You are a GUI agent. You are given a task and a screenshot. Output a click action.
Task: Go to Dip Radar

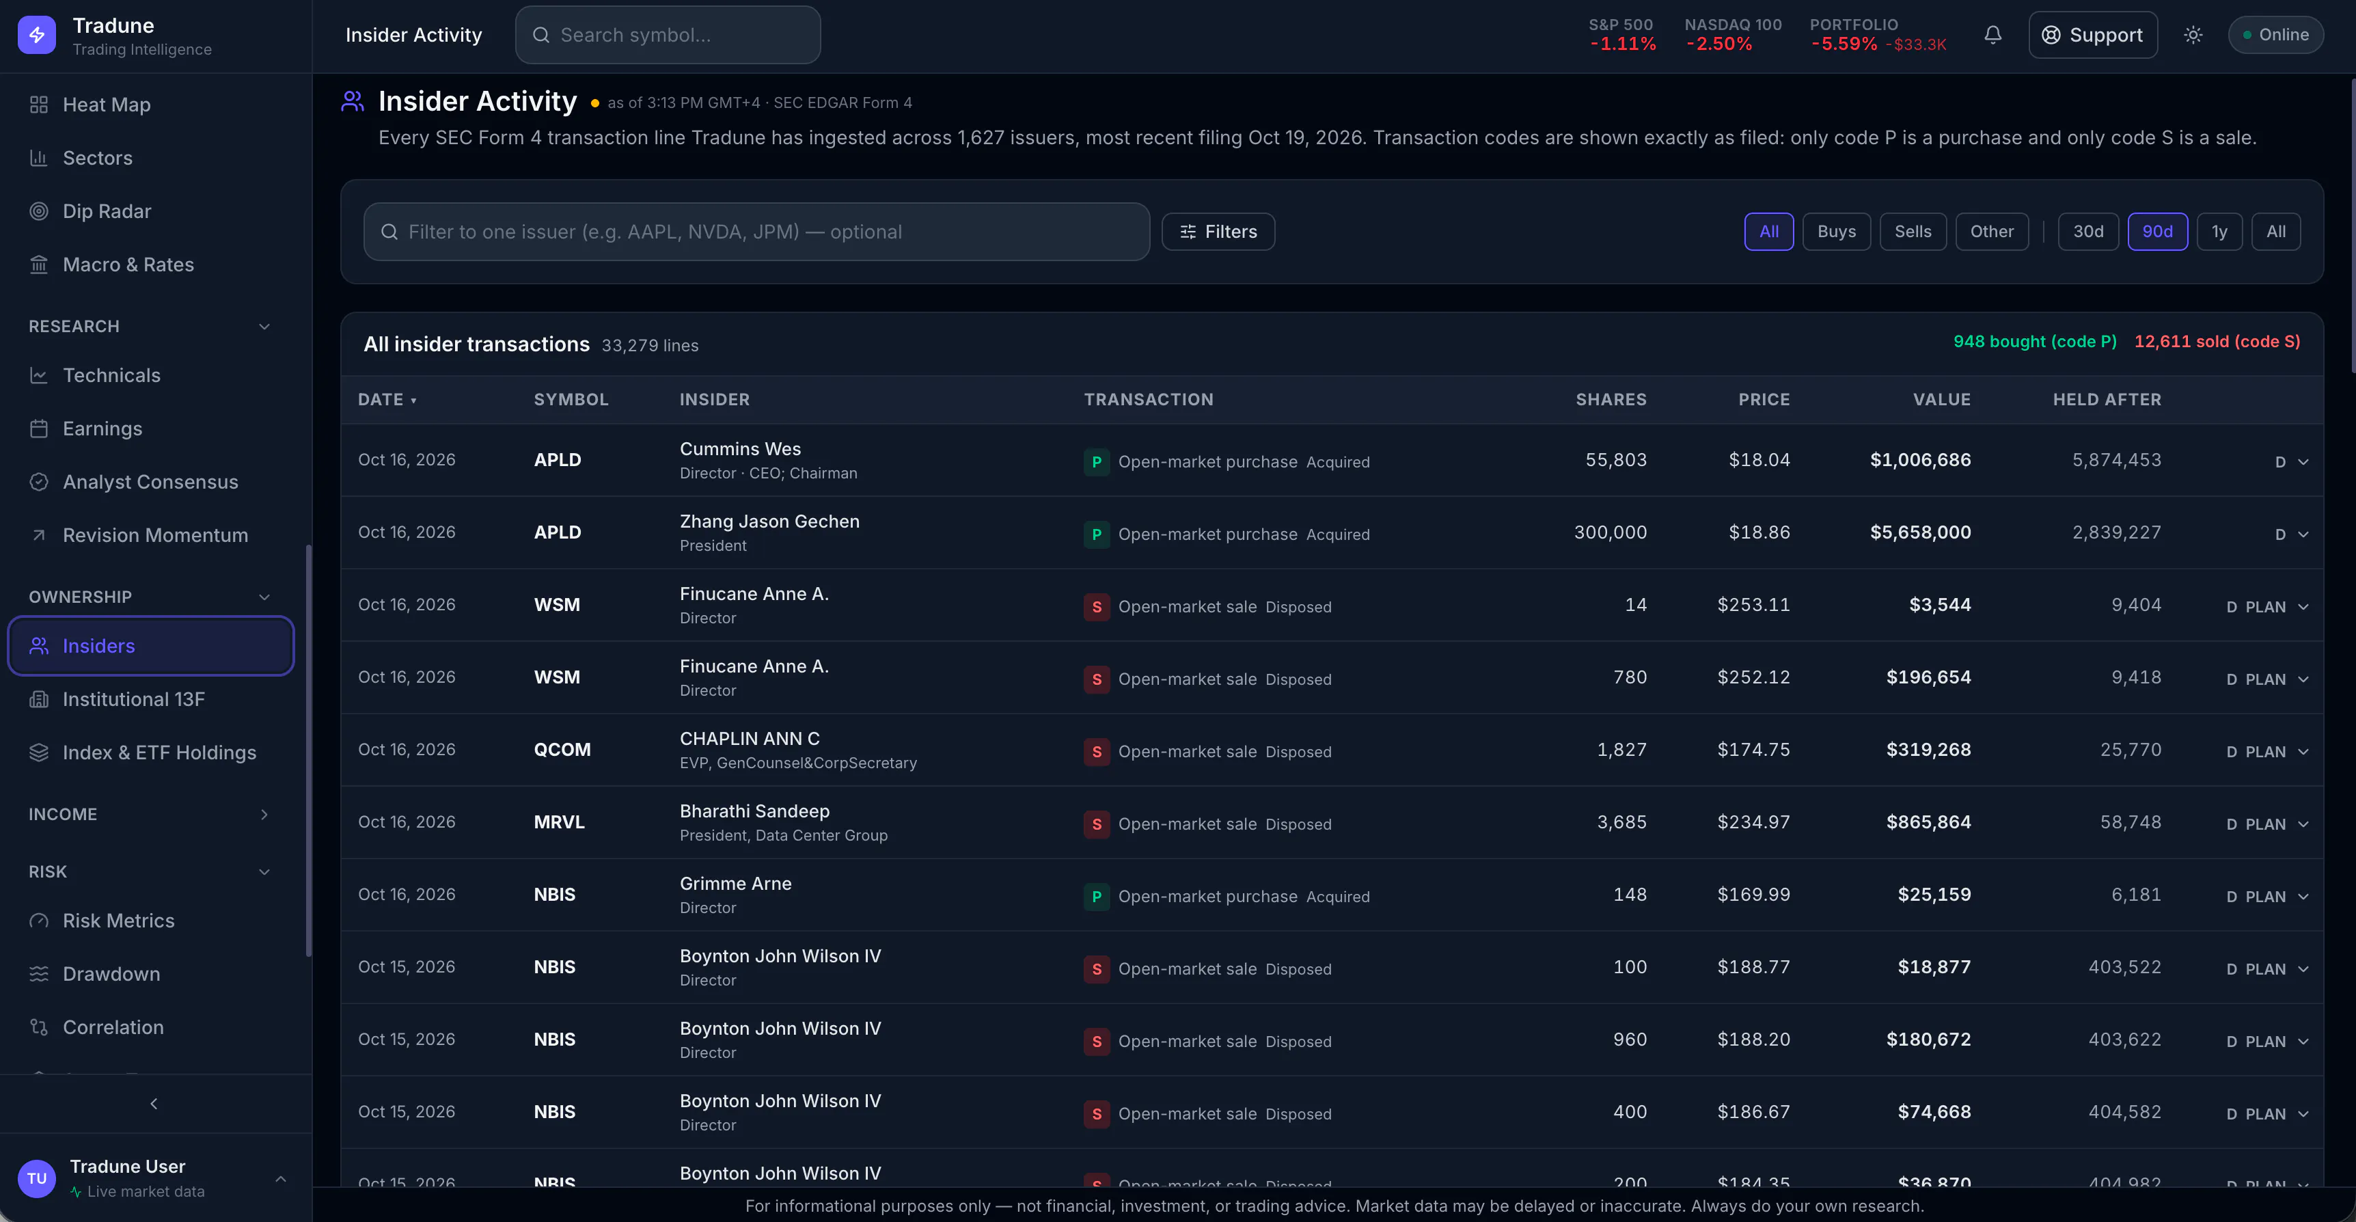tap(151, 211)
